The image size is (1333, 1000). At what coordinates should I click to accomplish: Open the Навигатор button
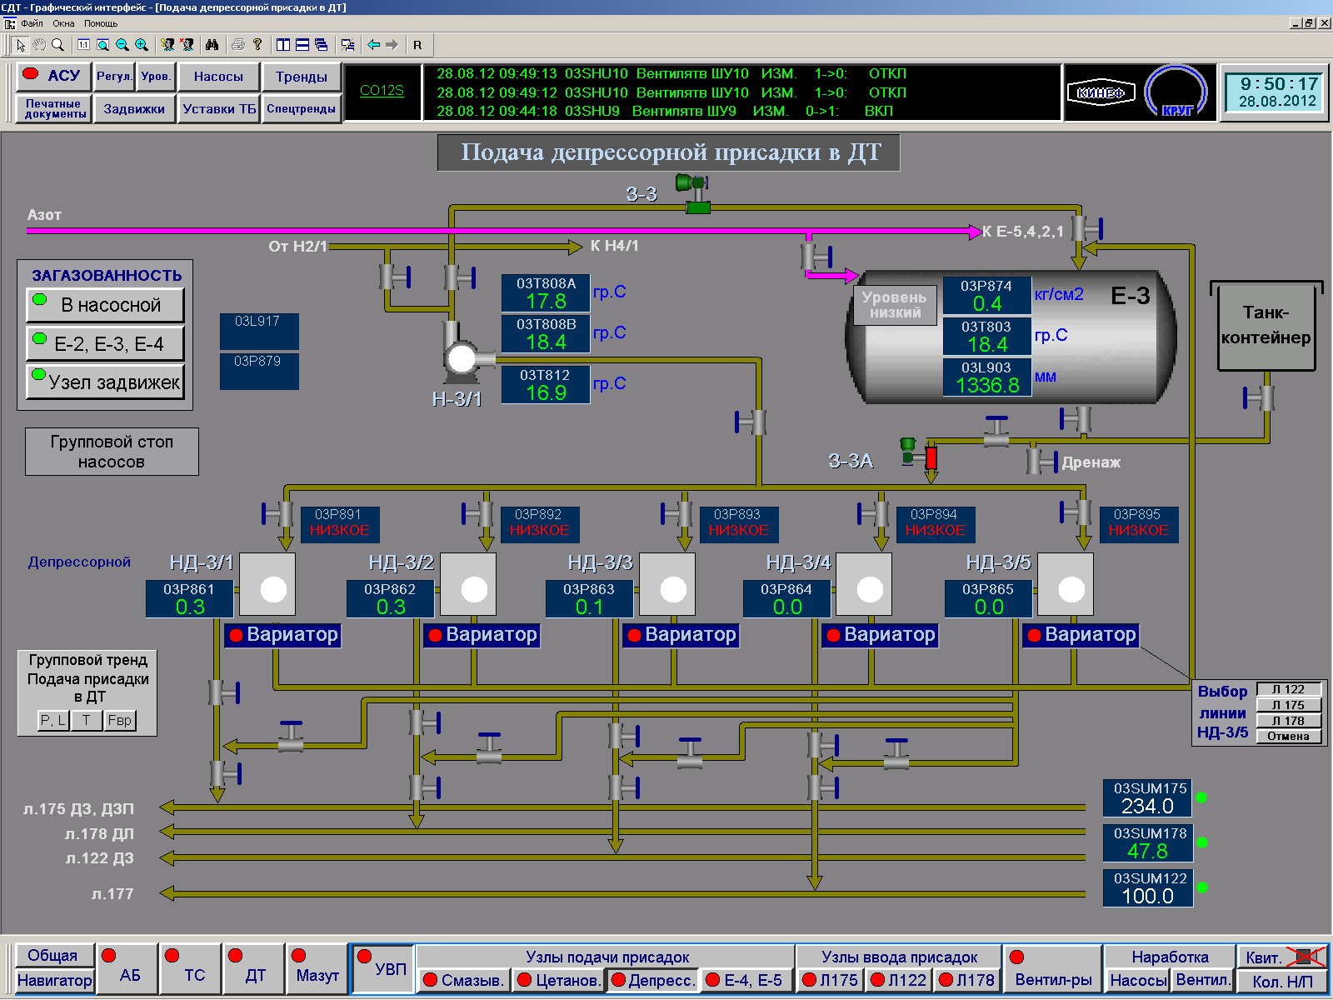pyautogui.click(x=54, y=980)
